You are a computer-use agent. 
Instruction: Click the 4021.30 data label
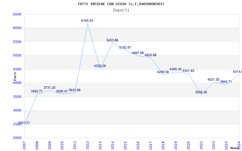(213, 79)
